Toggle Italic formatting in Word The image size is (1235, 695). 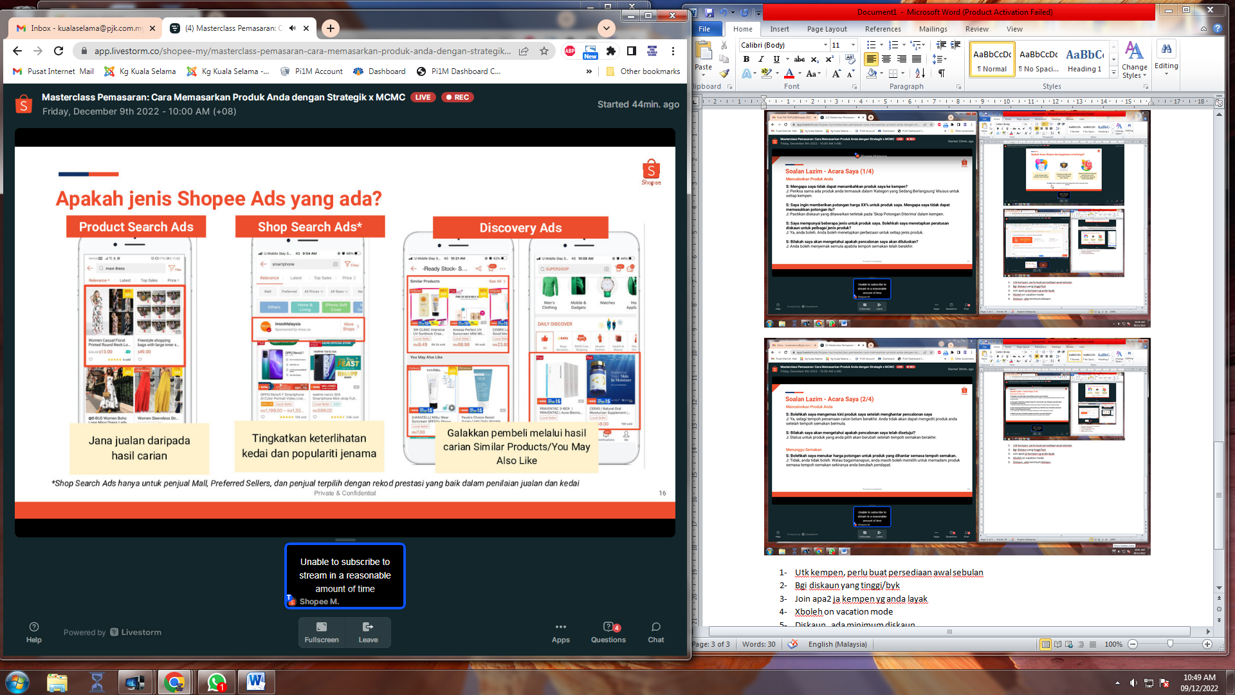click(761, 59)
